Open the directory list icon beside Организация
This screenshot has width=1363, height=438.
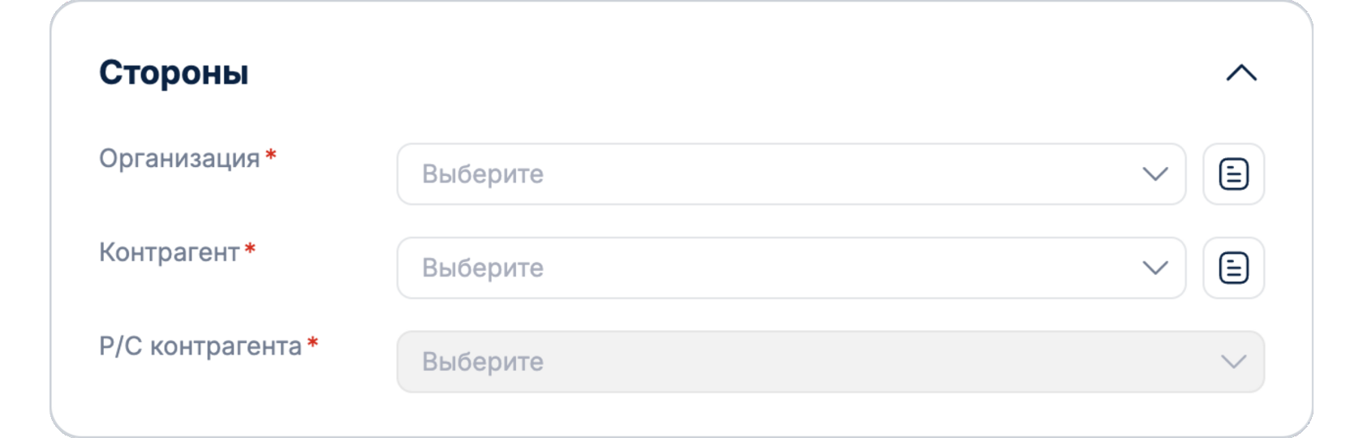(x=1233, y=174)
